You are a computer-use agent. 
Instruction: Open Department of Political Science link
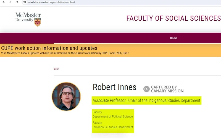(113, 116)
